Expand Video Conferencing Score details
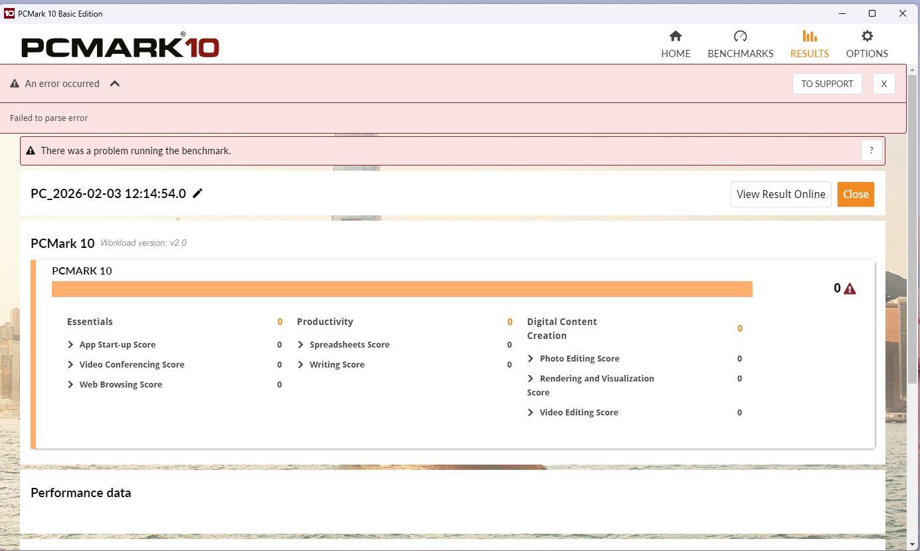920x551 pixels. click(x=70, y=364)
